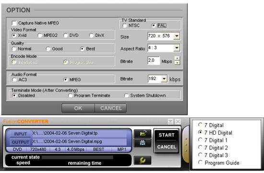Click the conversion progress bar
264x173 pixels.
pyautogui.click(x=77, y=157)
